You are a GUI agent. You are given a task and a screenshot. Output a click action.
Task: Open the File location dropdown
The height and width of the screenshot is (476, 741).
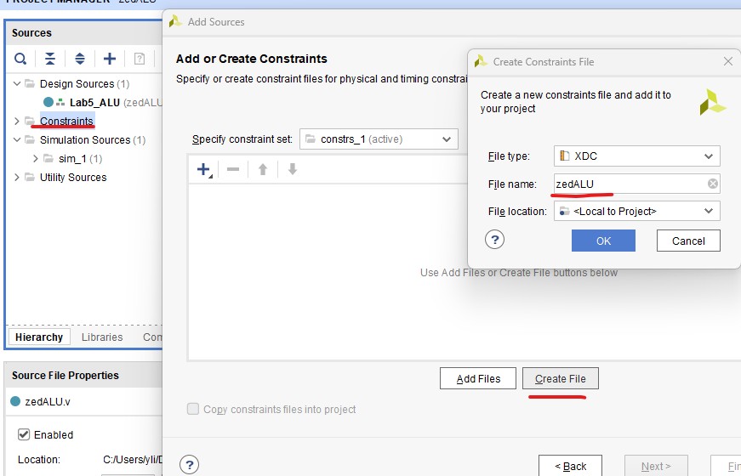[636, 211]
